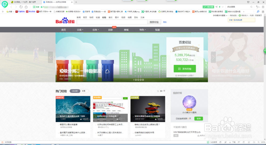Click the lightning speed mode icon

coord(219,7)
